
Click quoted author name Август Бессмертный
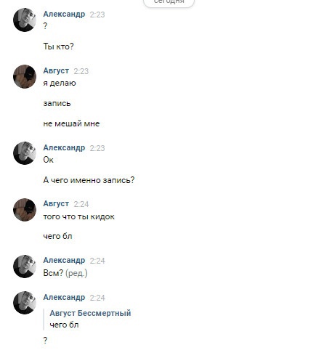pos(90,313)
